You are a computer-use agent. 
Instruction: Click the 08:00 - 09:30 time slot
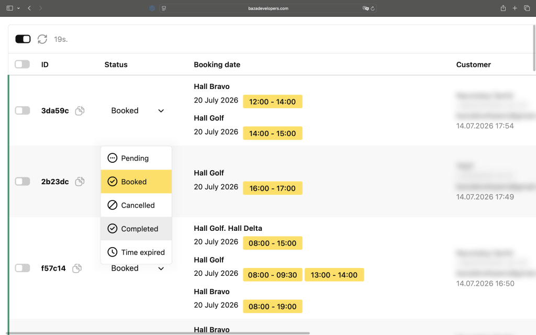click(x=272, y=275)
